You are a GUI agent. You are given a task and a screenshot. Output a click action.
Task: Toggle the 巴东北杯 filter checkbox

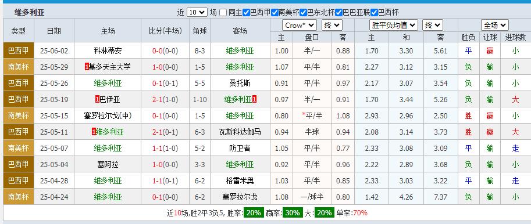coord(303,13)
